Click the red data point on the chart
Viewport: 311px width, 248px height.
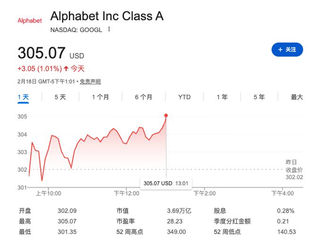click(x=166, y=116)
